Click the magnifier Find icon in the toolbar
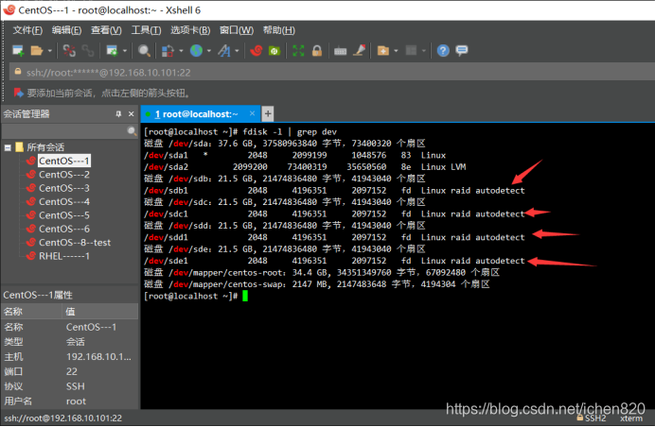This screenshot has height=427, width=655. (144, 50)
